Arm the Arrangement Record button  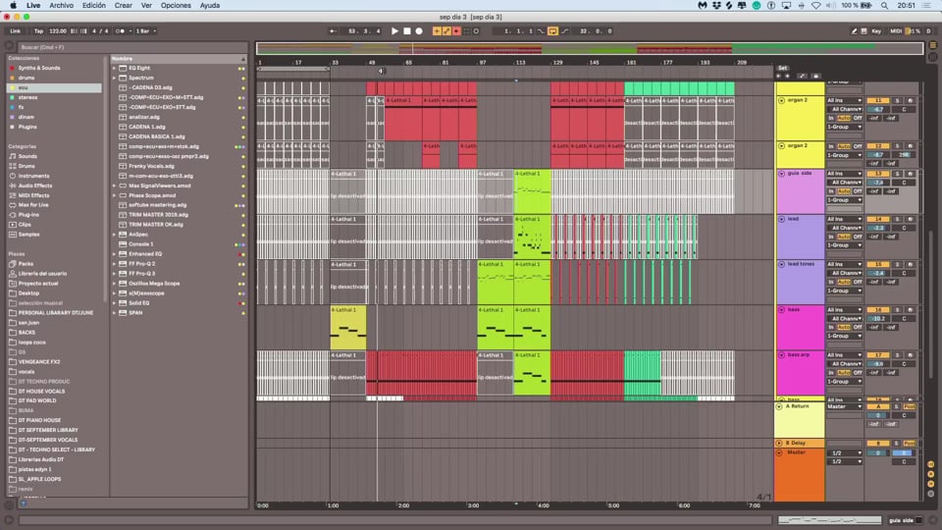click(419, 30)
